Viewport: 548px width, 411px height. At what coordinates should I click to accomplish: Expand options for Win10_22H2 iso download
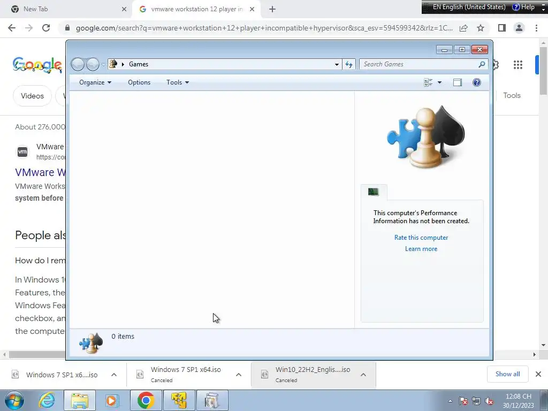point(363,375)
